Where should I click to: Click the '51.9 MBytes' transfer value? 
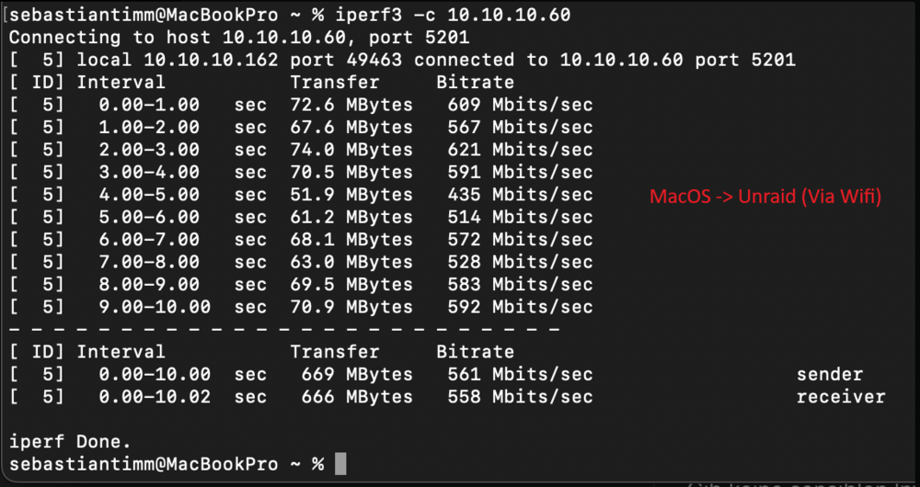pos(351,195)
